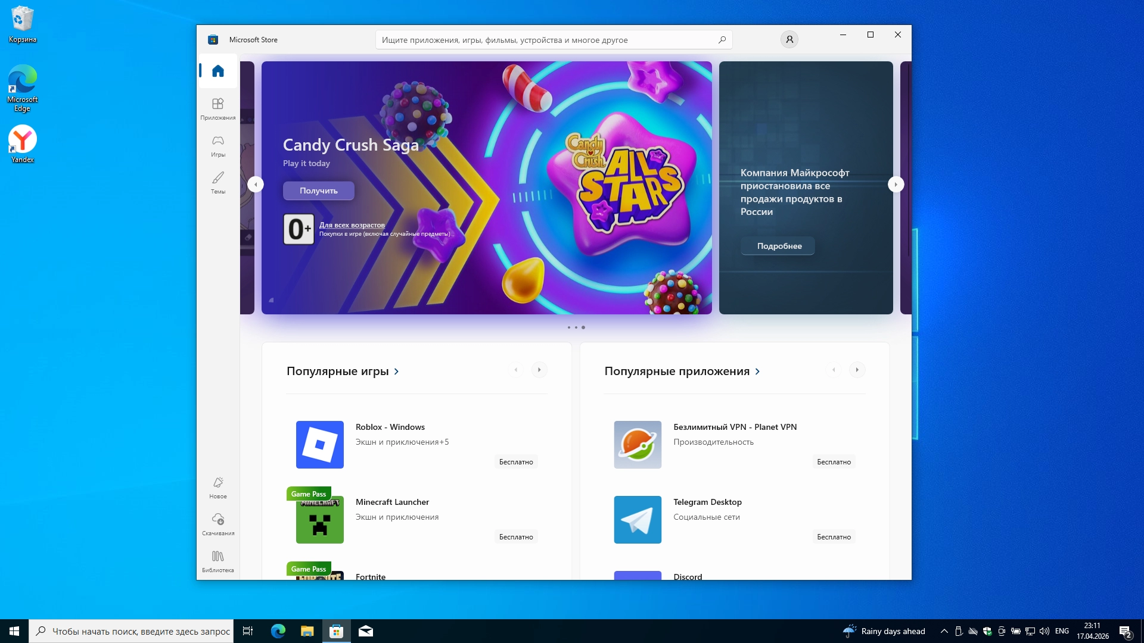
Task: Open the Home tab in the Store sidebar
Action: [218, 71]
